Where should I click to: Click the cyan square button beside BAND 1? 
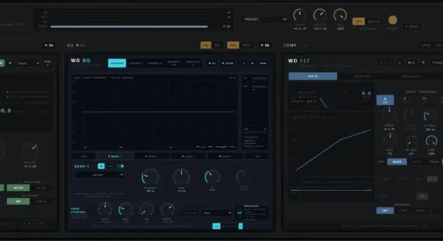click(101, 166)
